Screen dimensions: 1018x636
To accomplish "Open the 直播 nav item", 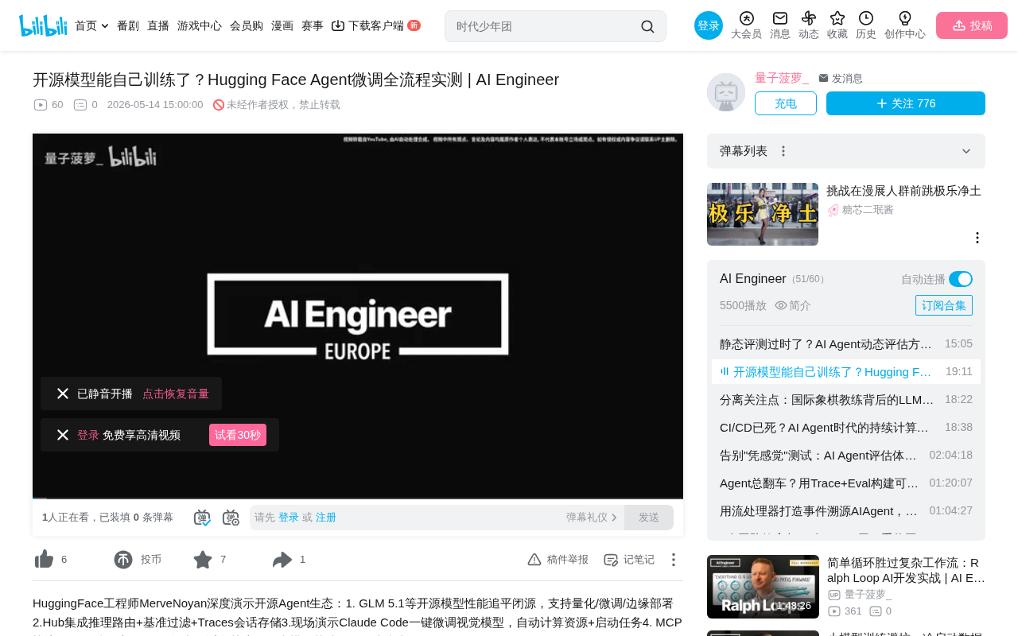I will [158, 25].
